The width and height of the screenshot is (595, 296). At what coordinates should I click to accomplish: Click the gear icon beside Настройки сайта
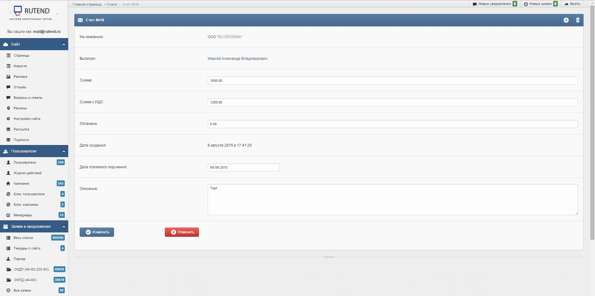click(8, 119)
